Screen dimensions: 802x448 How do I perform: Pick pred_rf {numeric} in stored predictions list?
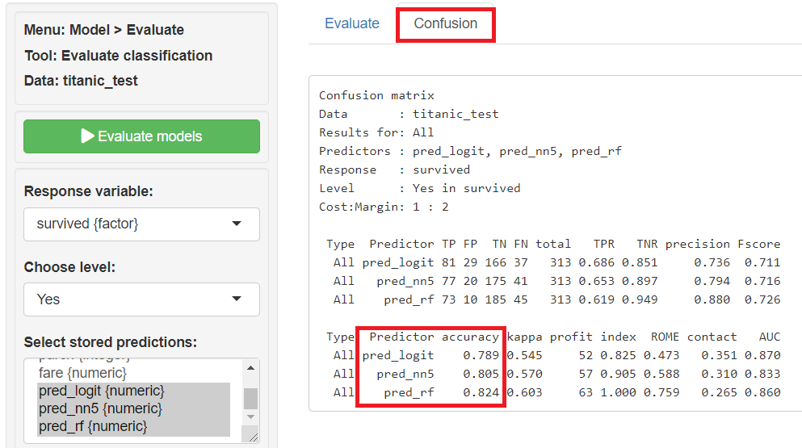[91, 425]
